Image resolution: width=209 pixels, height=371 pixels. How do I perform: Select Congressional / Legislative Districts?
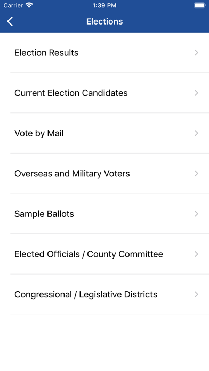104,294
